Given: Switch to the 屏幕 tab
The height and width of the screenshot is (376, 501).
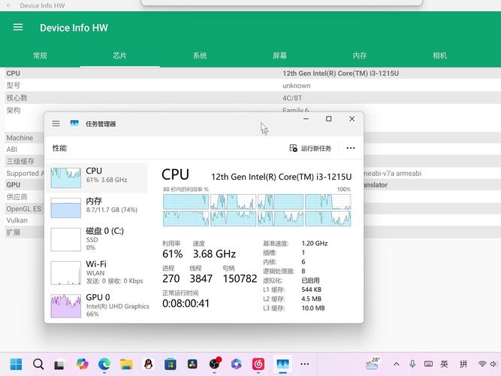Looking at the screenshot, I should (x=279, y=56).
